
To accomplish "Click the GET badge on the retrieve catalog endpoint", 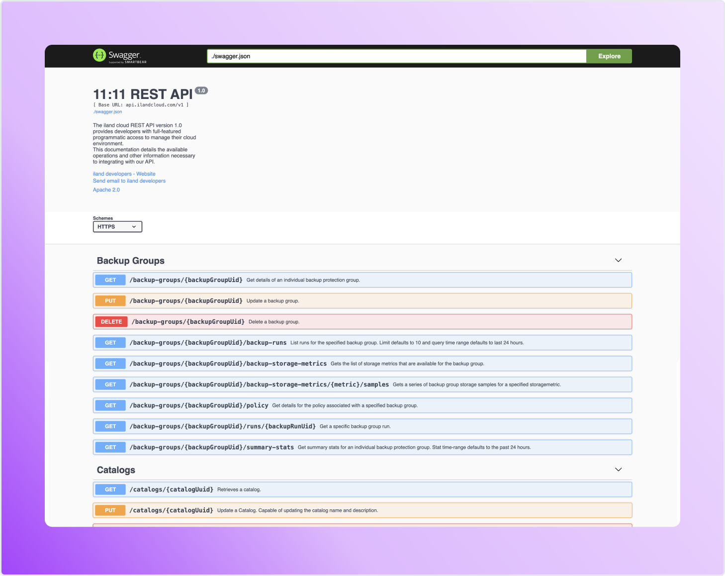I will [110, 489].
